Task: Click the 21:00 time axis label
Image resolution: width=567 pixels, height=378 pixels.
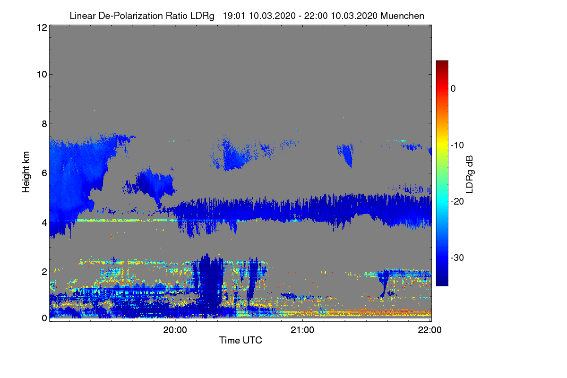Action: pos(302,330)
